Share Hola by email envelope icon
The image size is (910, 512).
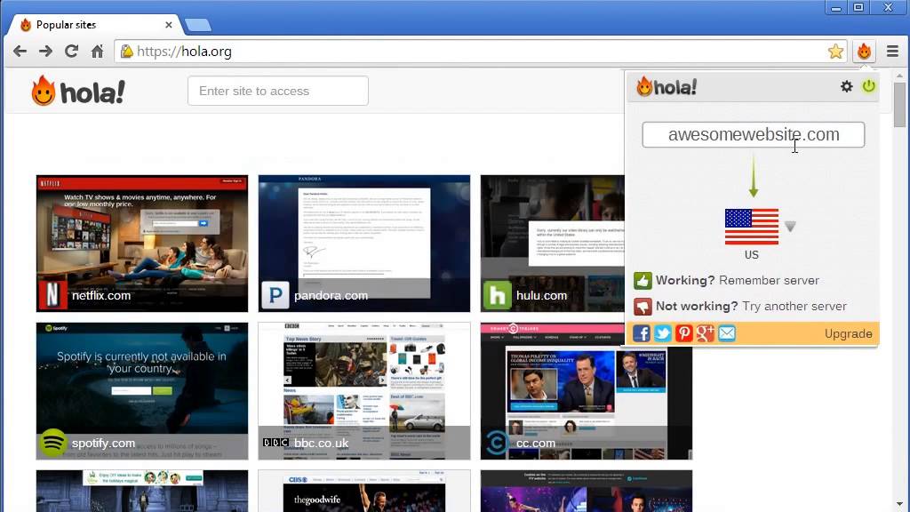[x=727, y=333]
